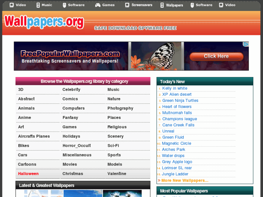This screenshot has width=263, height=197.
Task: Open Kelly in white wallpaper link
Action: click(175, 88)
